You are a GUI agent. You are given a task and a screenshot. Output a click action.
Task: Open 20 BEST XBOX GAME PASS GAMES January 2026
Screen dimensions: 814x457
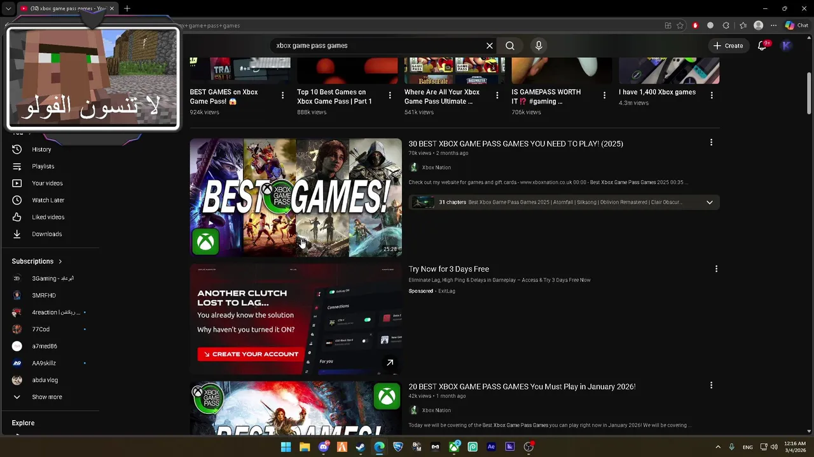521,387
